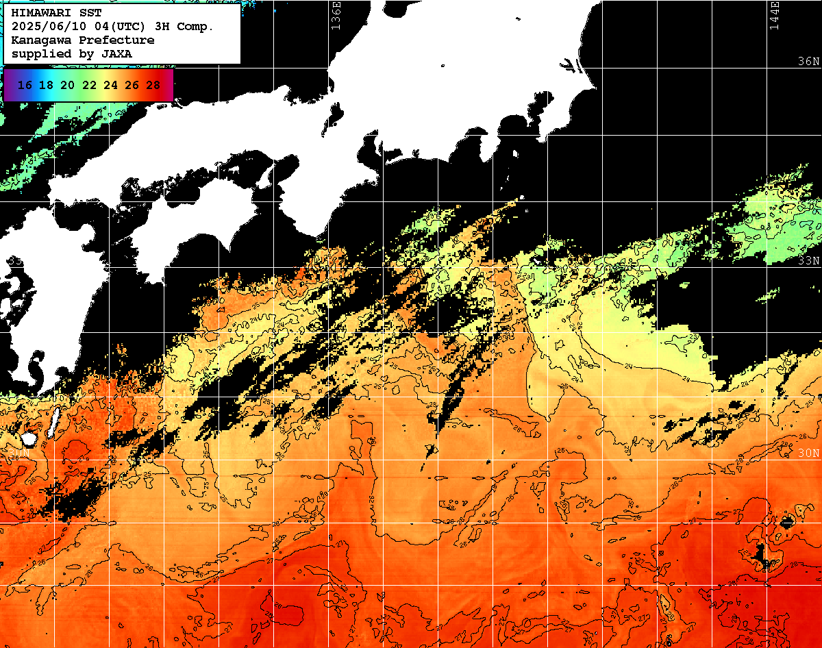The image size is (822, 648).
Task: Click the 26 value on the color scale
Action: (x=132, y=85)
